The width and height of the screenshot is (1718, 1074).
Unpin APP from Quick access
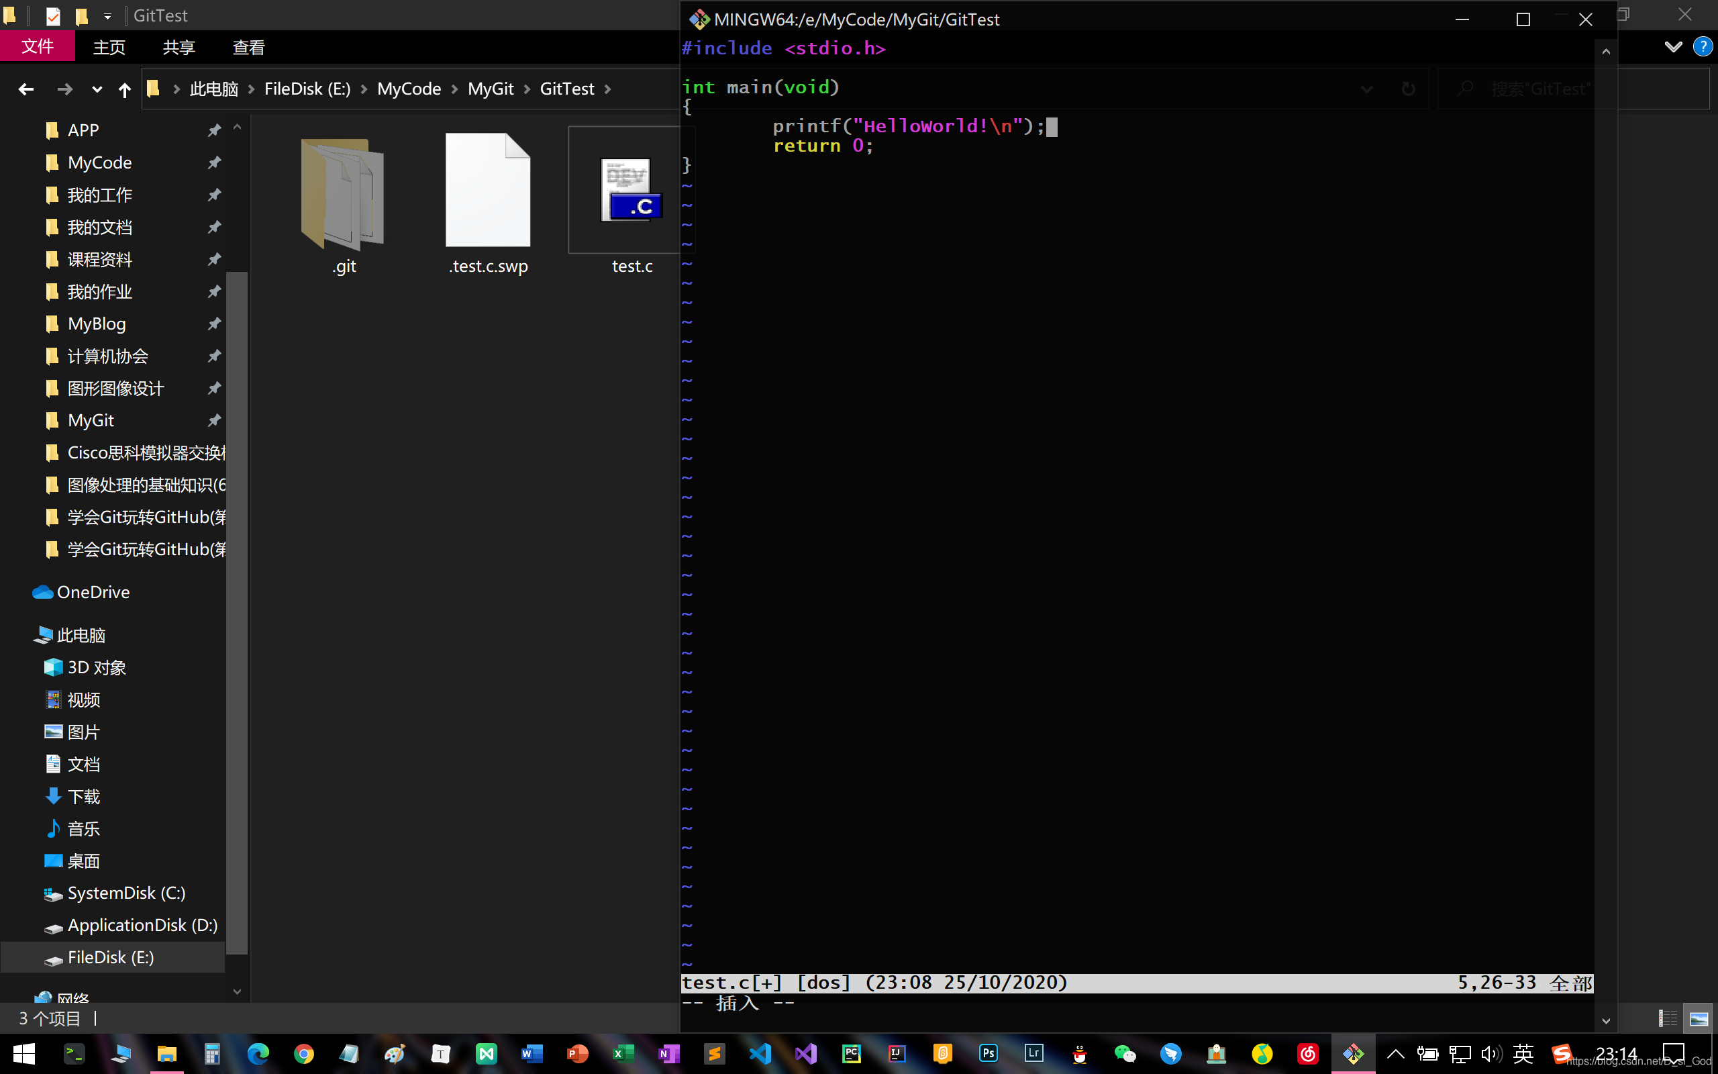click(x=213, y=130)
